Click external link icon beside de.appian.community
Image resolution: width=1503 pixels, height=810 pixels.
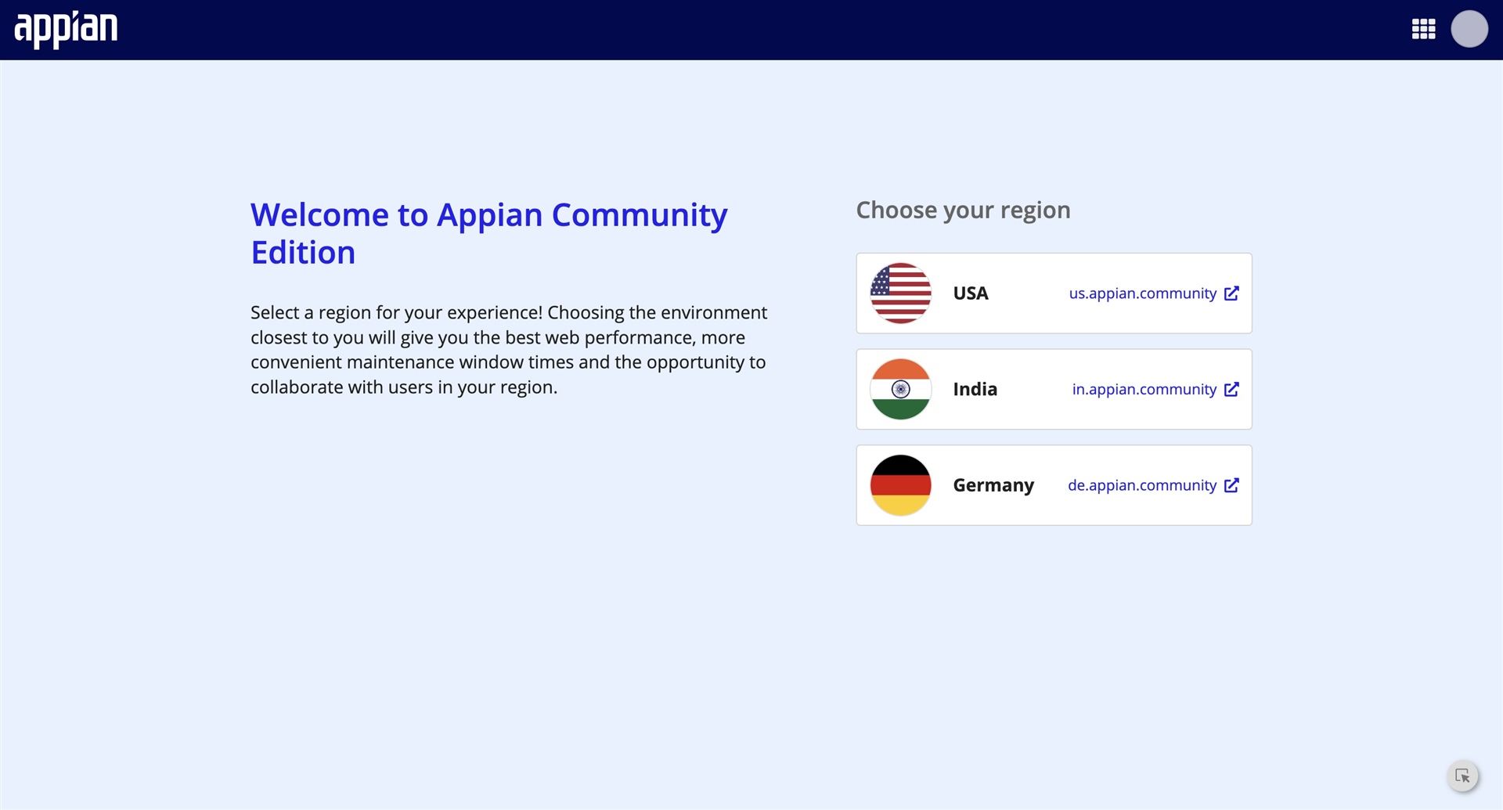tap(1231, 485)
